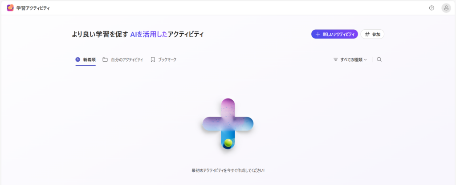Click the magnifier search icon
The height and width of the screenshot is (185, 456).
coord(379,59)
